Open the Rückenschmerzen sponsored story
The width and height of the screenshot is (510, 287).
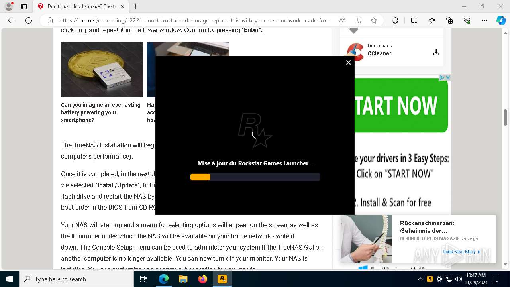(427, 227)
